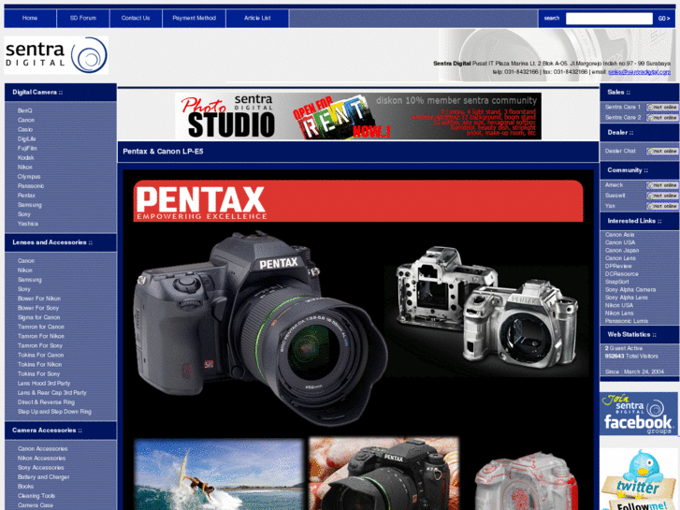
Task: Open Pentax camera category
Action: (26, 196)
